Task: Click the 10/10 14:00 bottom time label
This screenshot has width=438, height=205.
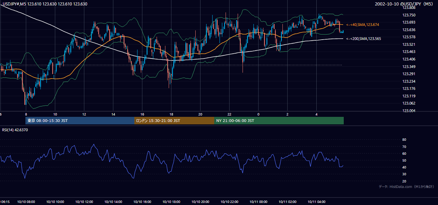Action: click(x=113, y=202)
